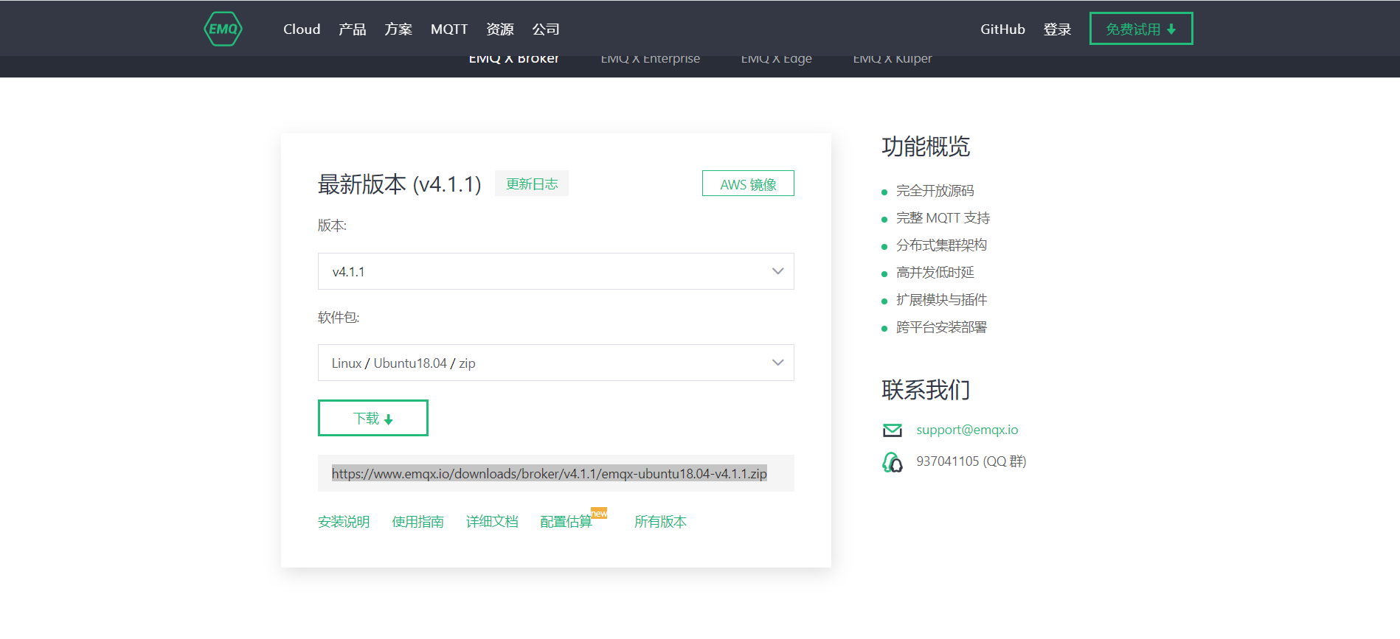Open the MQTT menu

(449, 29)
